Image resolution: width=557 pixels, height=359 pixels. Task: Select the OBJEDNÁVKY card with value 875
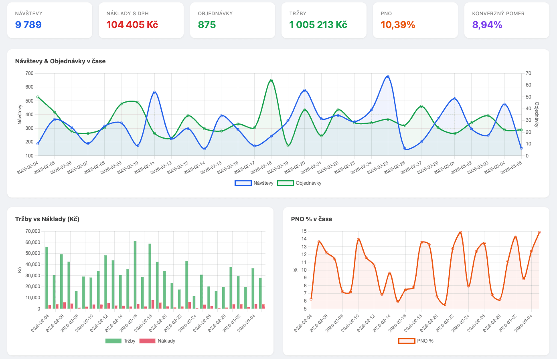pyautogui.click(x=232, y=20)
